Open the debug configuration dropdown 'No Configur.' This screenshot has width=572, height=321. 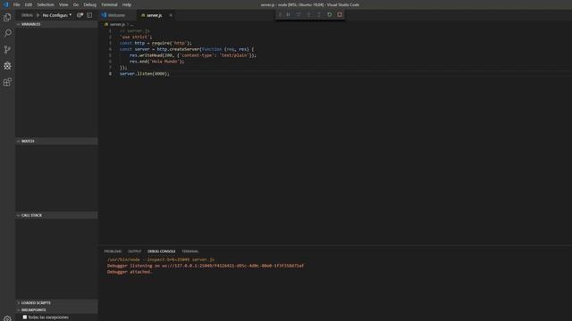coord(57,15)
